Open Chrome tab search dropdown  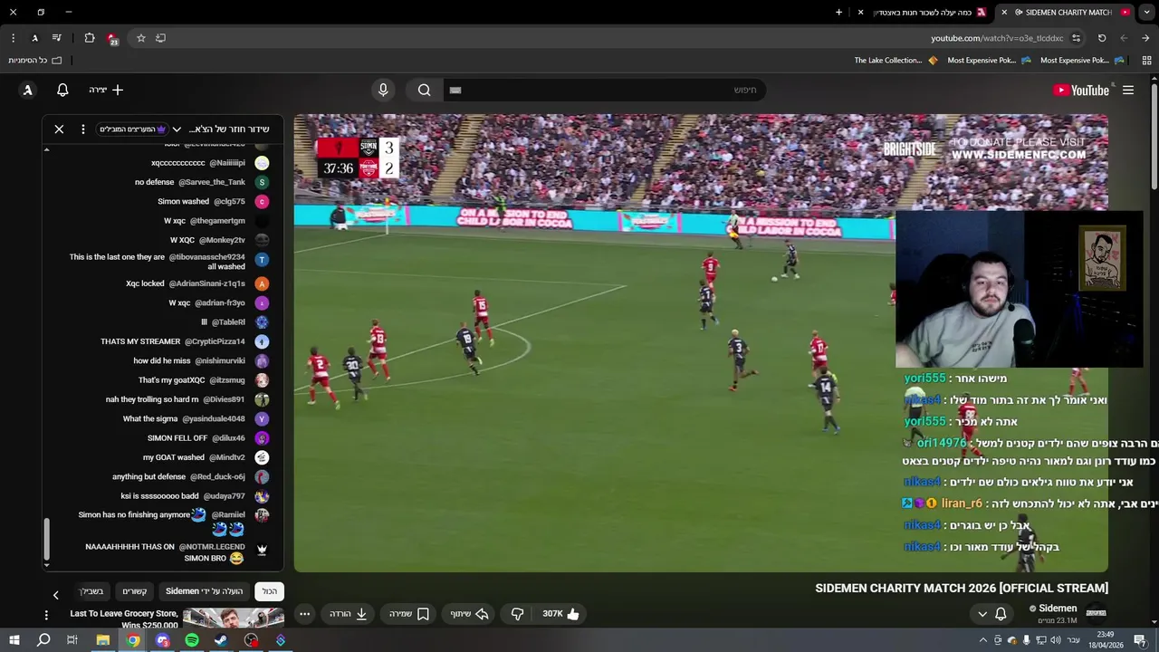click(1146, 13)
